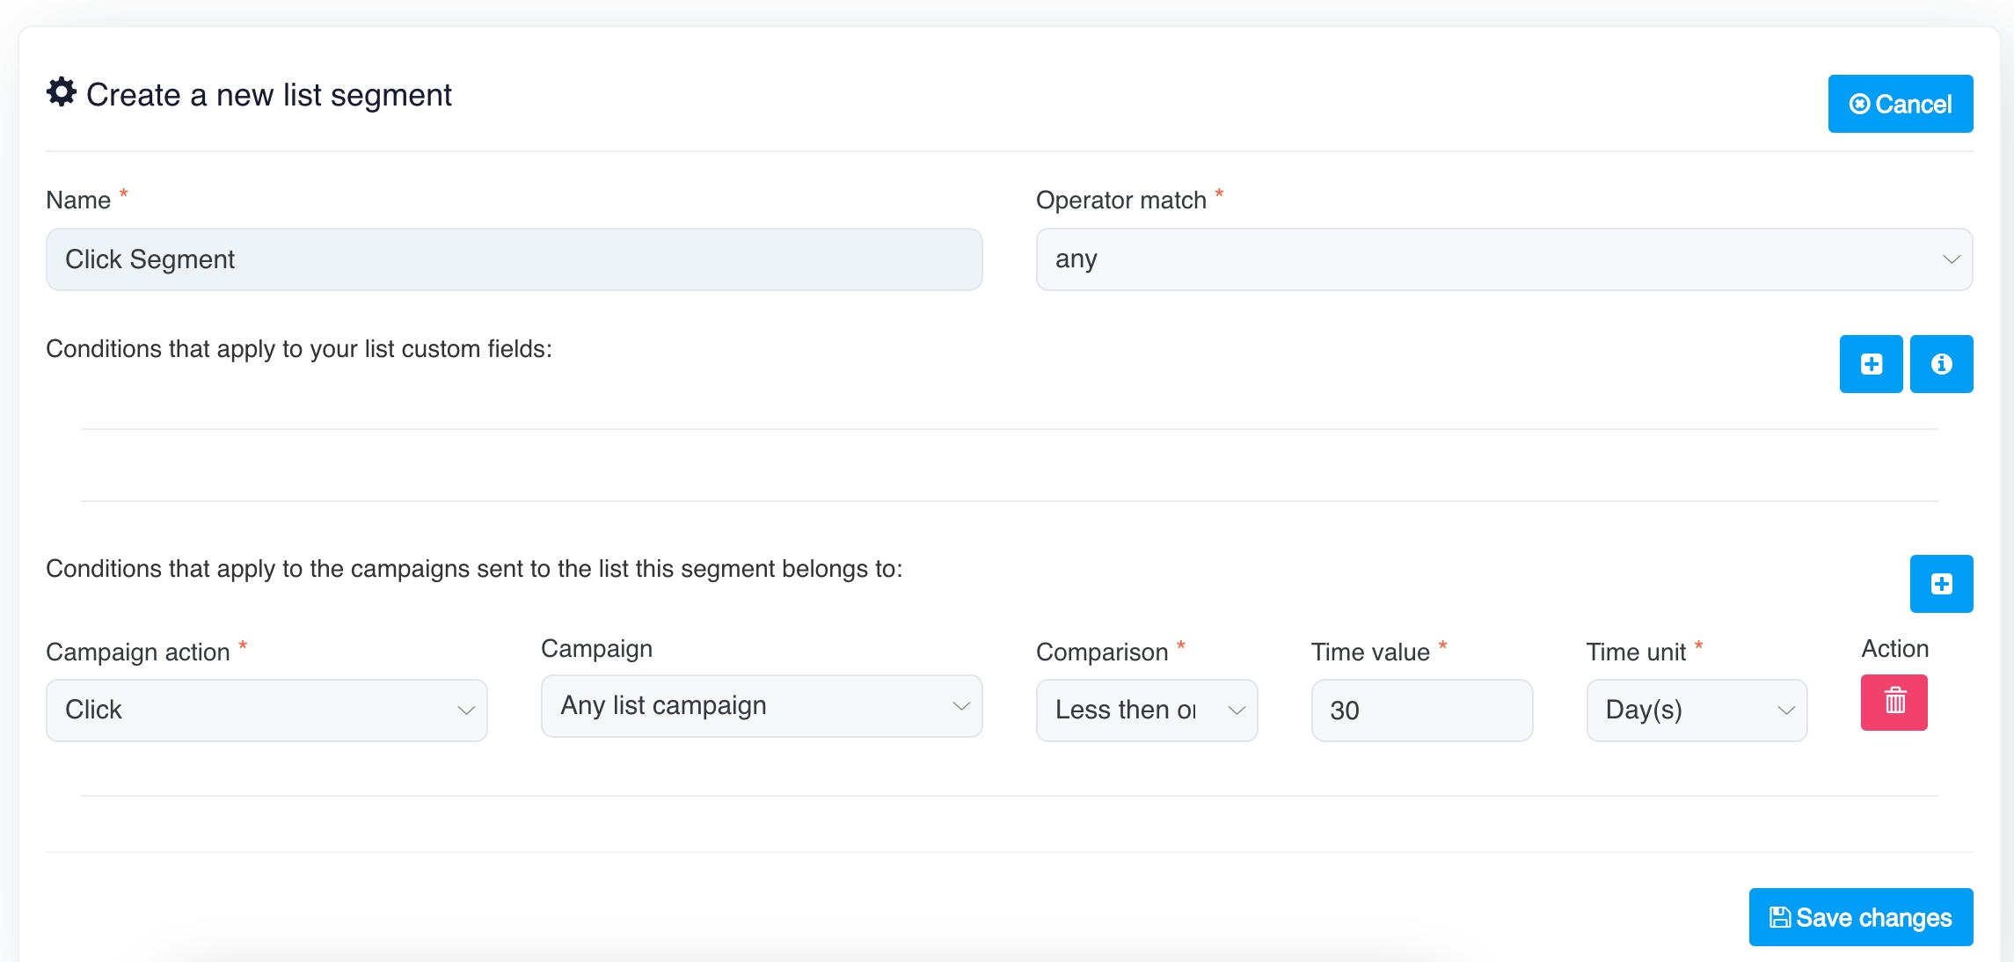Open the Comparison dropdown

pos(1146,711)
